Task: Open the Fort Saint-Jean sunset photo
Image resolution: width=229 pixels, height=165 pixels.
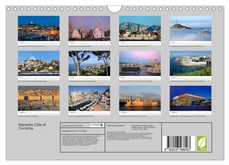Action: 140,98
